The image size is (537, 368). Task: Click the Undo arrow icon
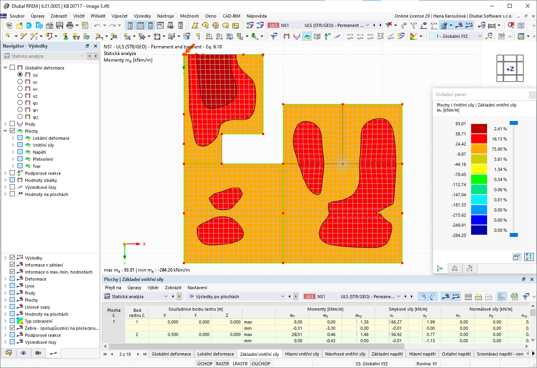pos(97,25)
